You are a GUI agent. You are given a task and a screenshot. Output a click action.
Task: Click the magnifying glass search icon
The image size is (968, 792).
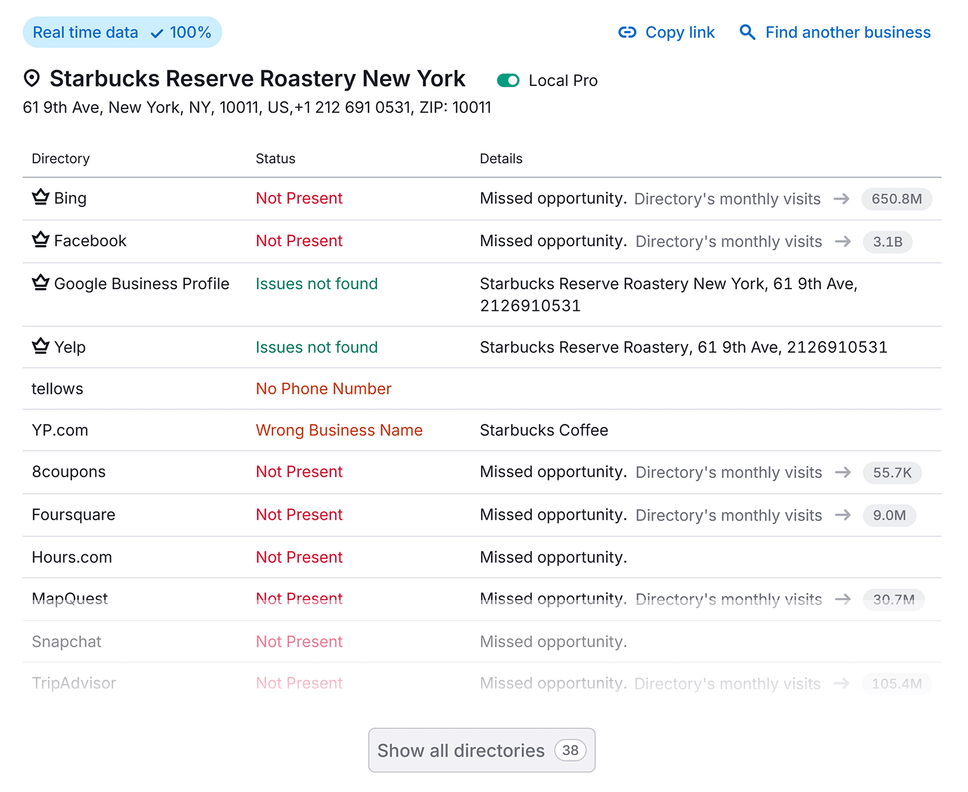(747, 33)
